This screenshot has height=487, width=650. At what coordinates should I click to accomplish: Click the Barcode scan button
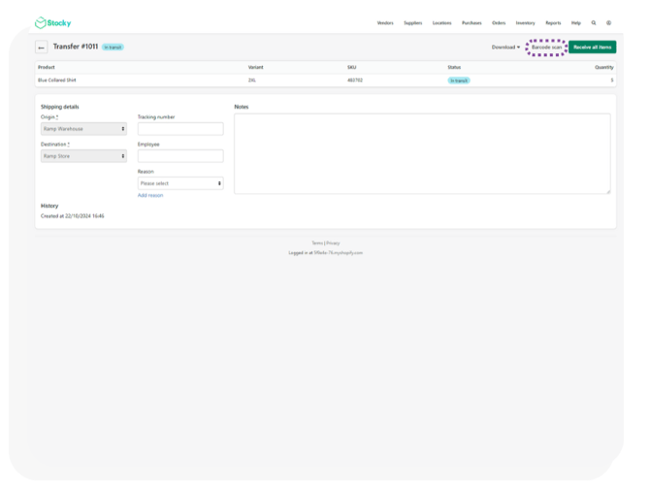tap(546, 48)
